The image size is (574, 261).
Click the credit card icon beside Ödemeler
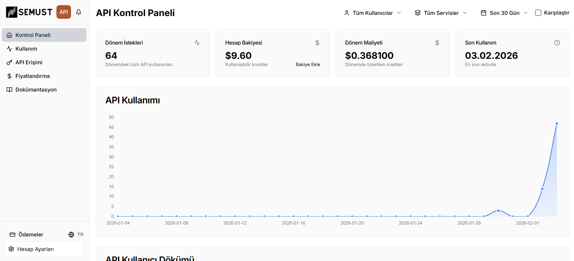coord(12,235)
